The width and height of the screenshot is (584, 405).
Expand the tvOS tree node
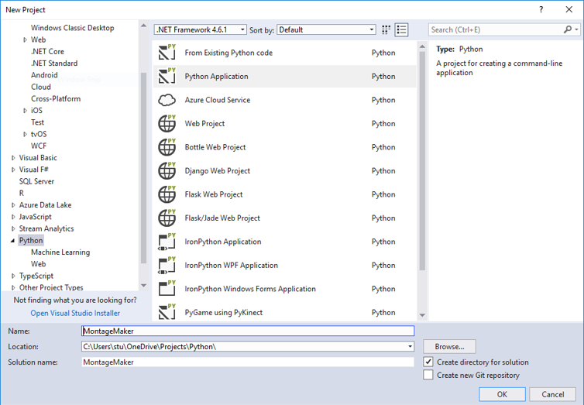pyautogui.click(x=25, y=134)
